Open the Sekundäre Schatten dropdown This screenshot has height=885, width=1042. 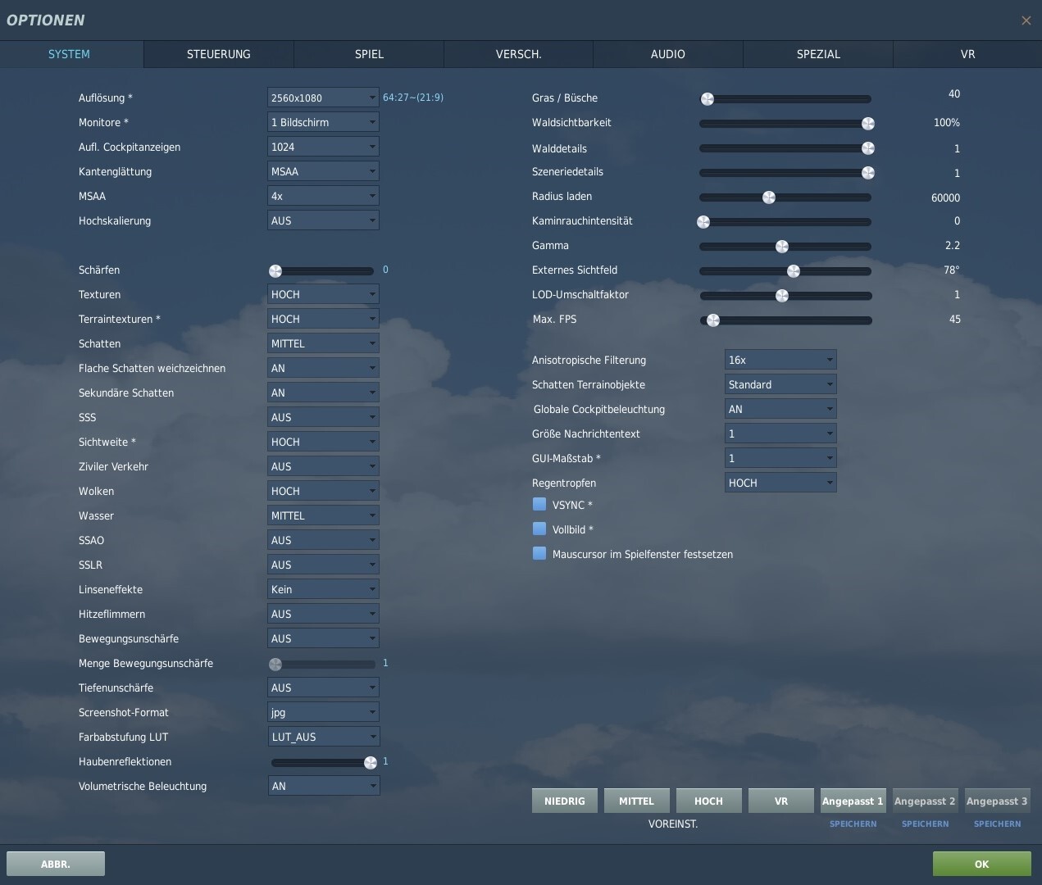pyautogui.click(x=323, y=393)
